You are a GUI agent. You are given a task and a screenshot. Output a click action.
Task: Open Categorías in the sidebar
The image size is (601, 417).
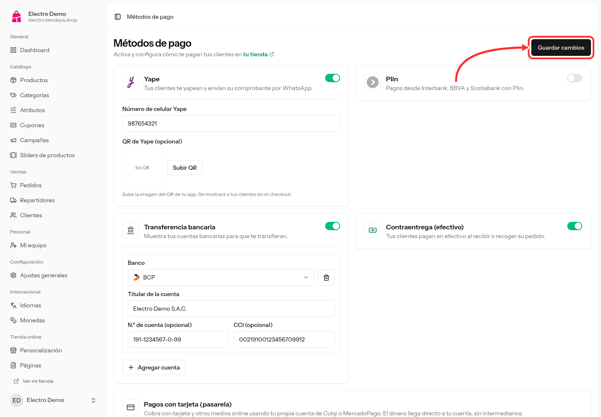pyautogui.click(x=53, y=95)
